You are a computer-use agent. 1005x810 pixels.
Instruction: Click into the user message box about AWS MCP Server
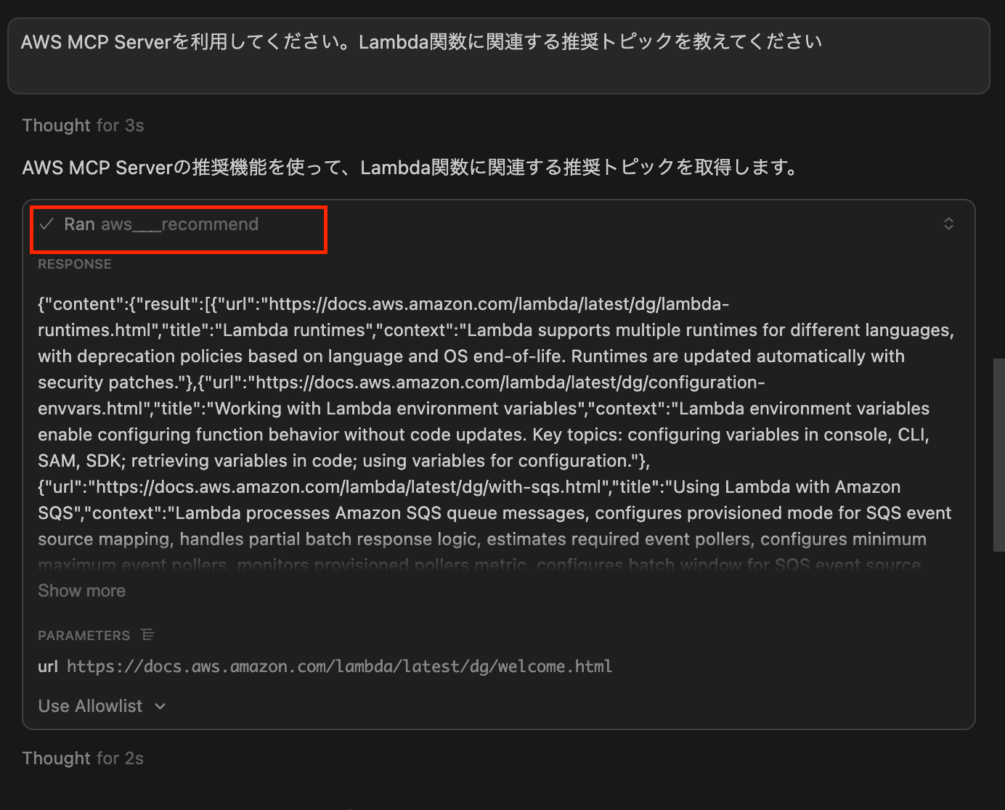tap(499, 56)
